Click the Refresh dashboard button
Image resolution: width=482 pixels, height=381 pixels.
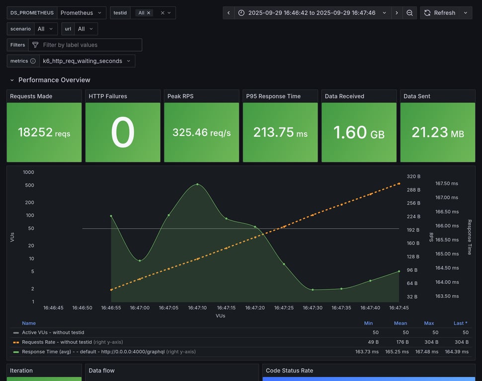(x=440, y=13)
